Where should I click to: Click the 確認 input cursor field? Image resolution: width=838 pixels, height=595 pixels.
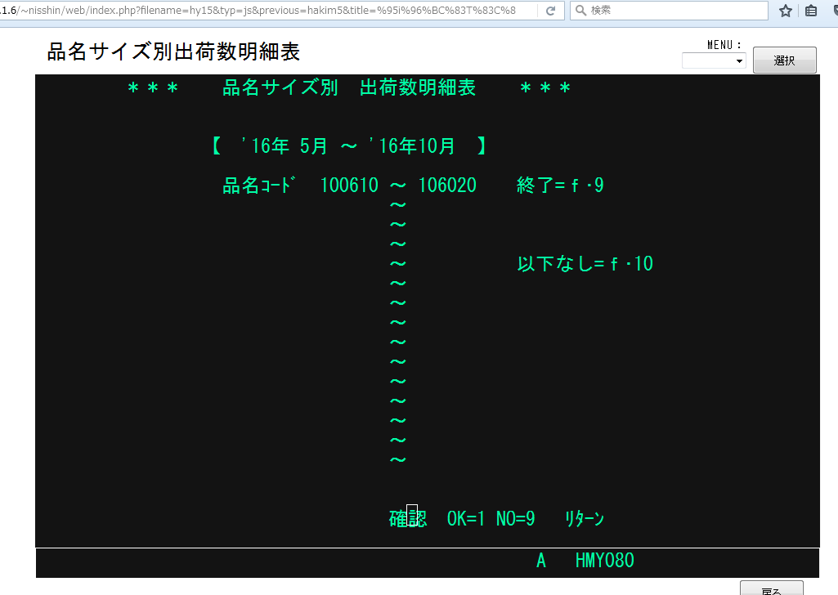412,517
